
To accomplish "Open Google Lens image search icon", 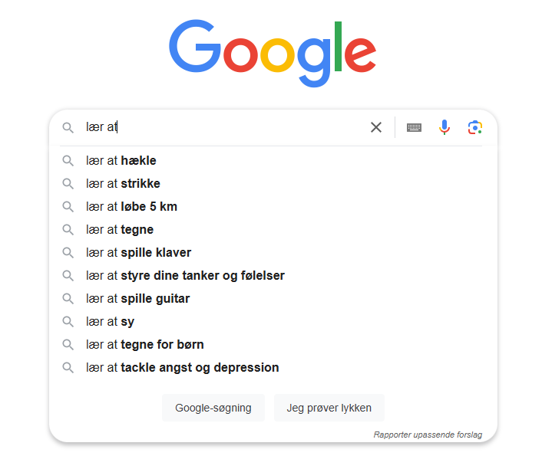I will 475,127.
